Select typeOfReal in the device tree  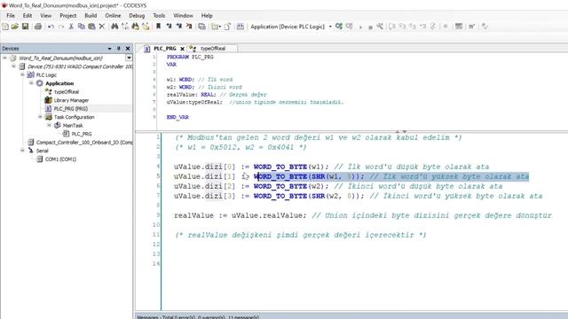coord(67,92)
